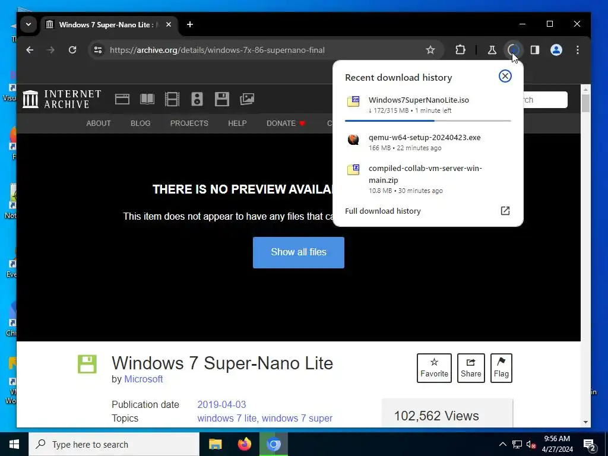Open the Web (Wayback) icon
Screen dimensions: 608x456
pyautogui.click(x=122, y=99)
